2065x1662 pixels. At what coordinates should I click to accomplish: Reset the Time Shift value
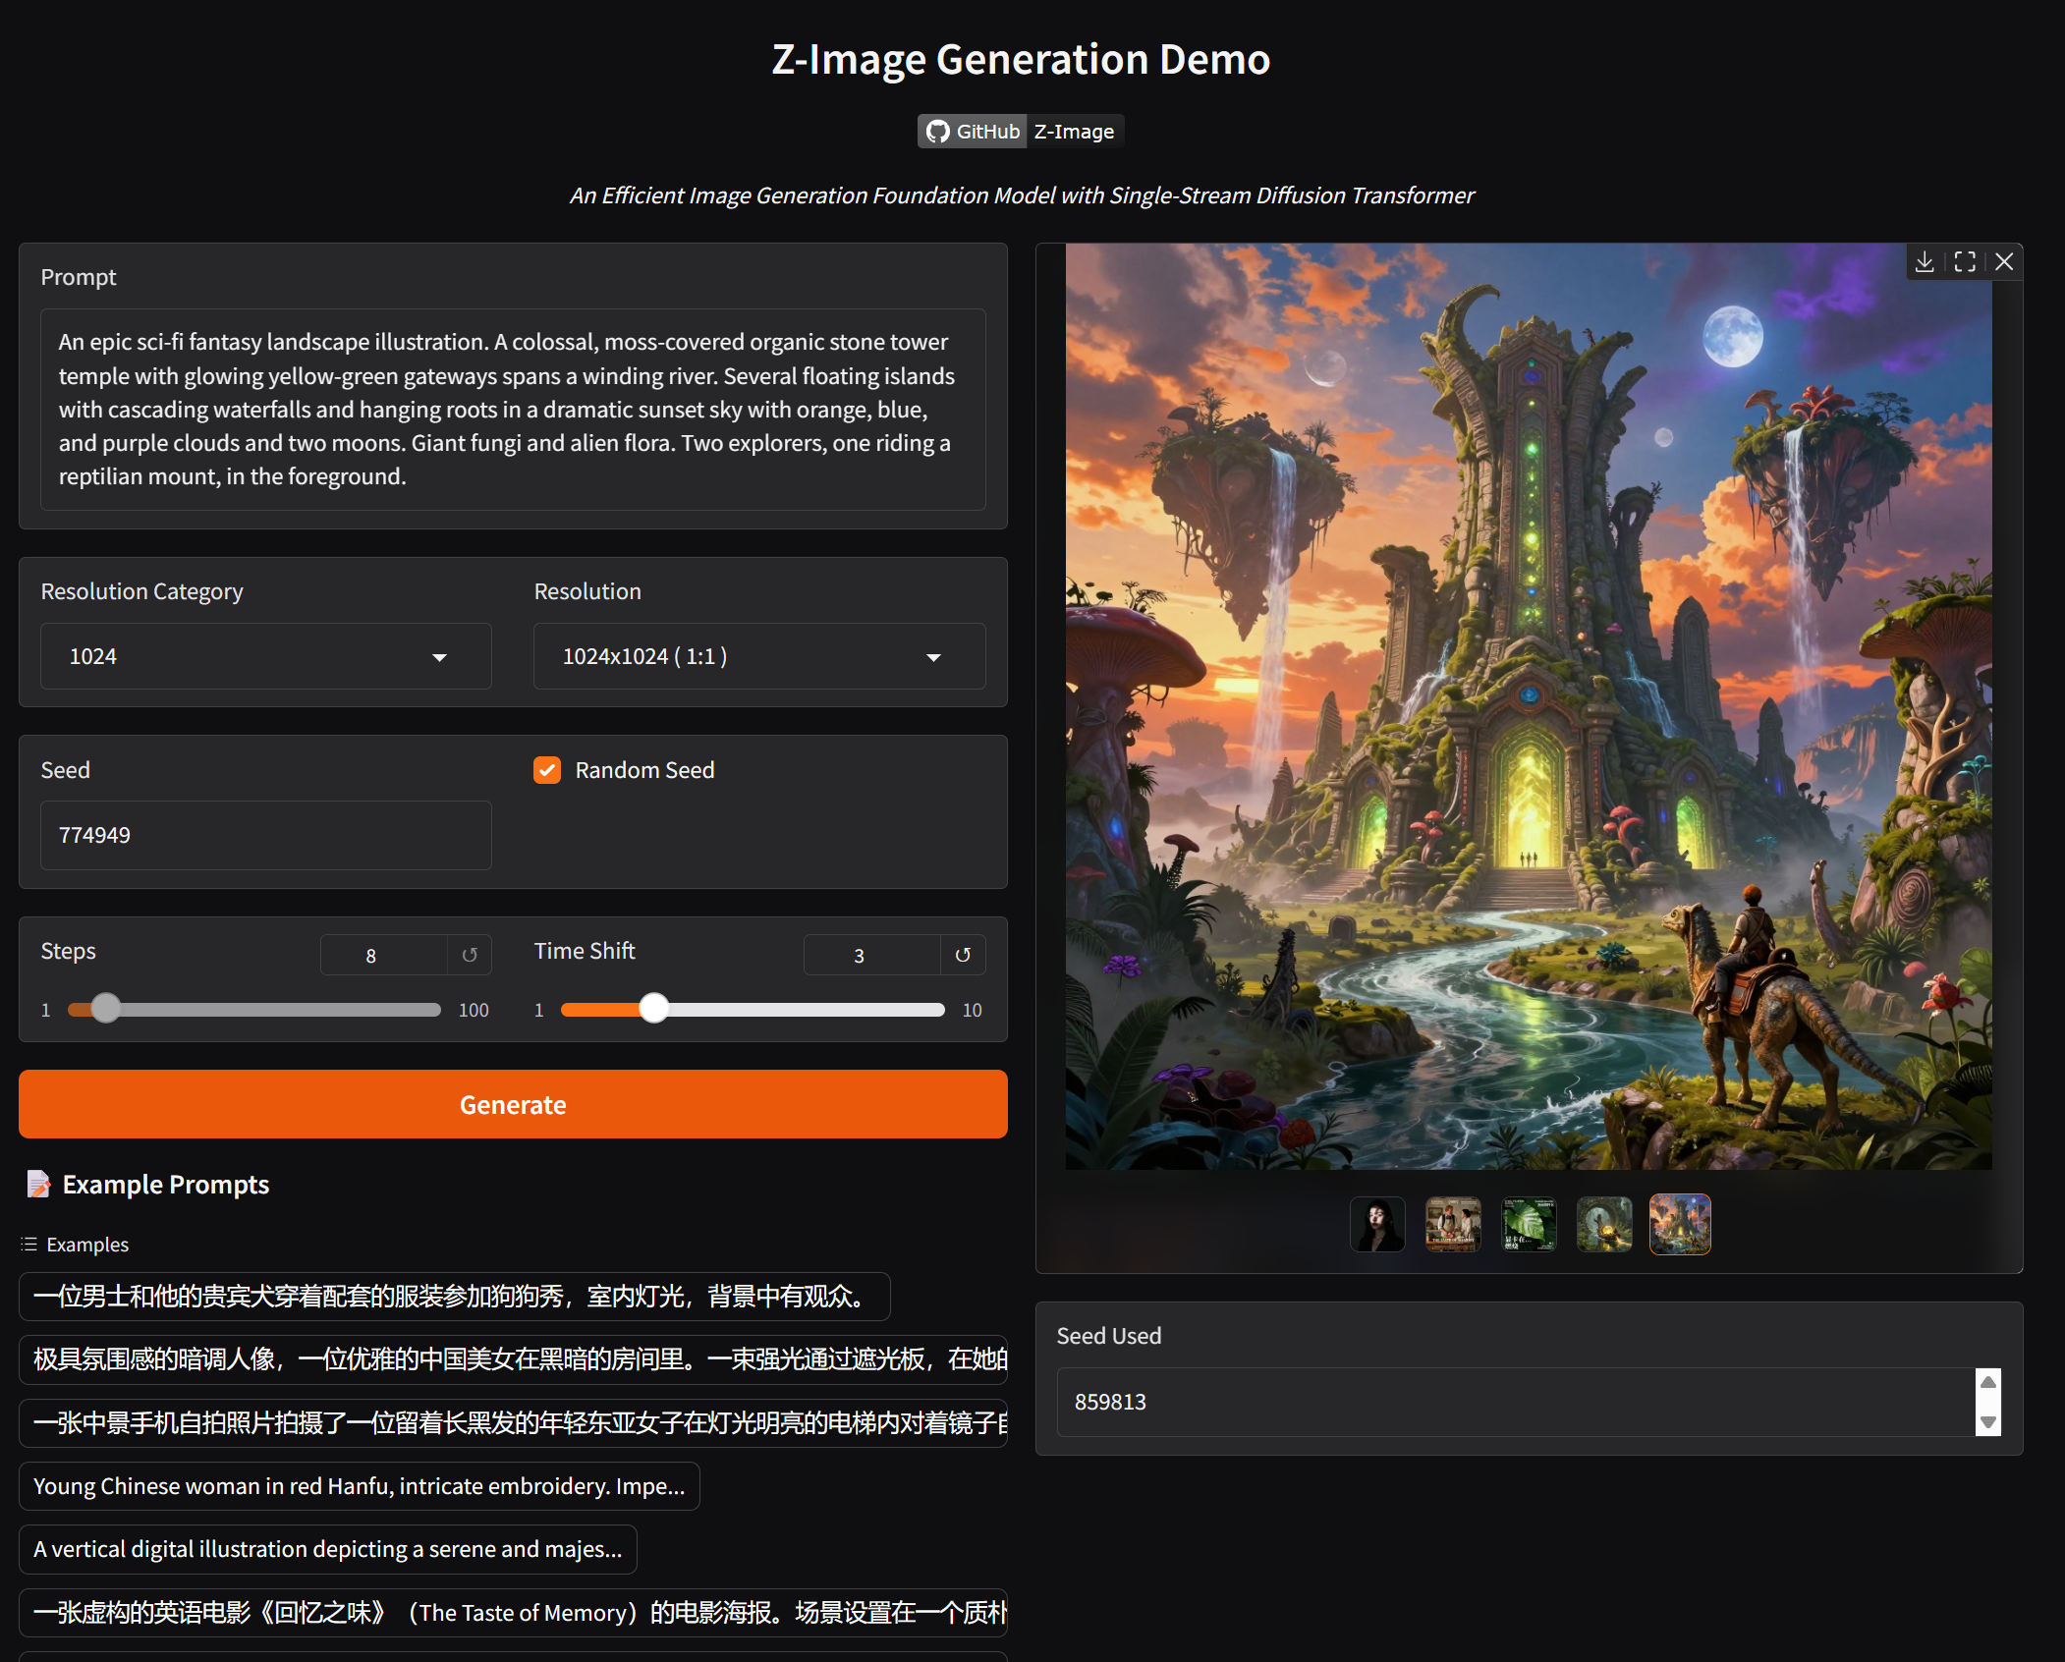[963, 955]
